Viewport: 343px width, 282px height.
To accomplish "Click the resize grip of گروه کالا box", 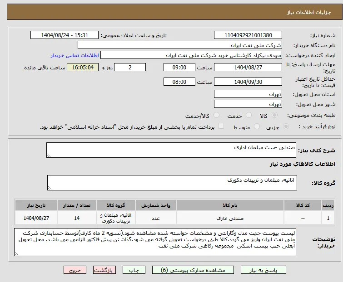I will pos(50,188).
